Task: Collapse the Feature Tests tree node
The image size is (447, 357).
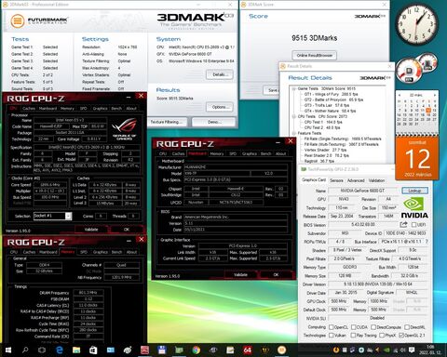Action: 293,133
